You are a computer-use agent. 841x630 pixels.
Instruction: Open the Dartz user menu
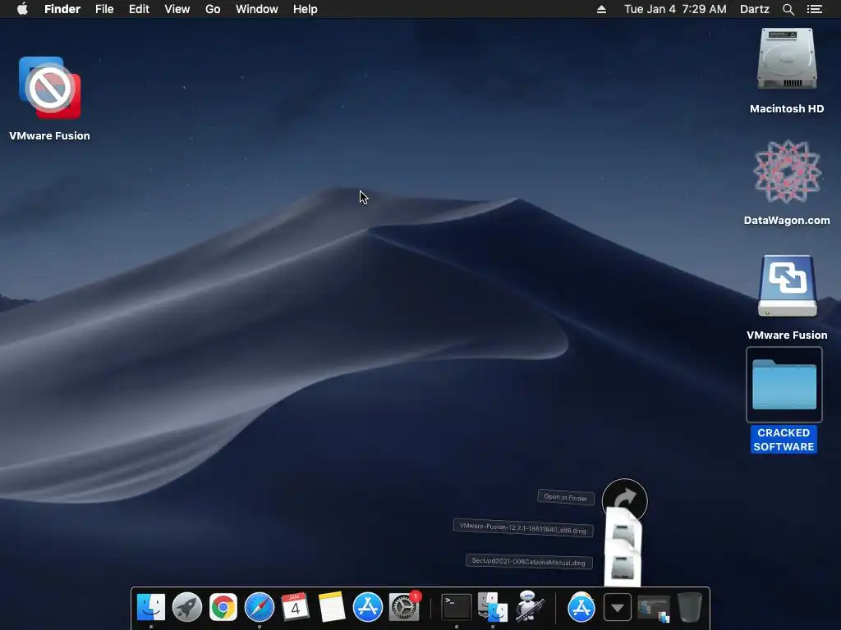pos(755,9)
